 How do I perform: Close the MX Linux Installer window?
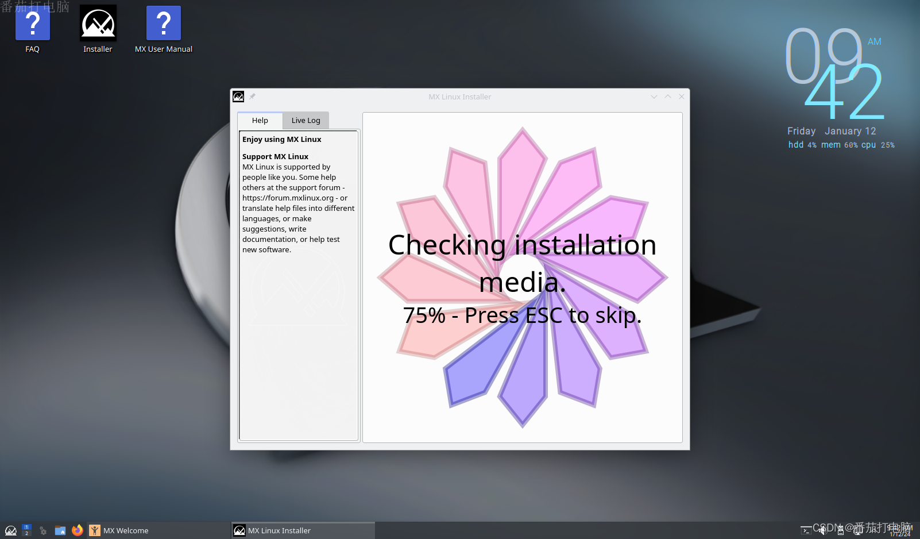tap(682, 97)
